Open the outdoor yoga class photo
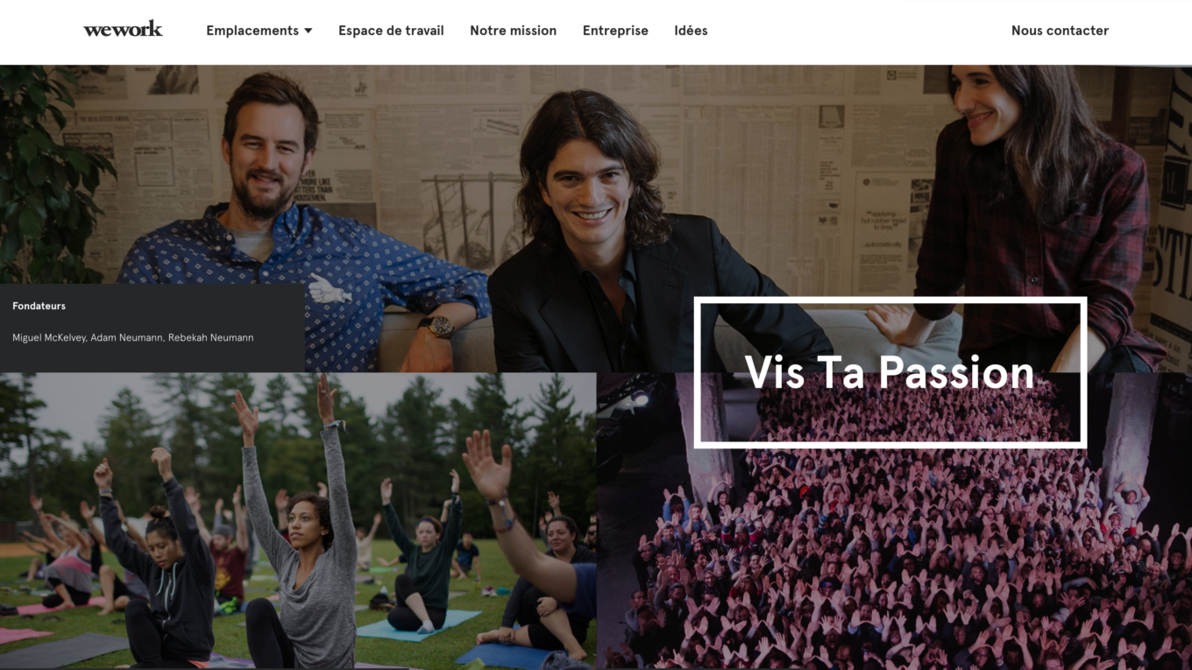1192x670 pixels. (298, 521)
